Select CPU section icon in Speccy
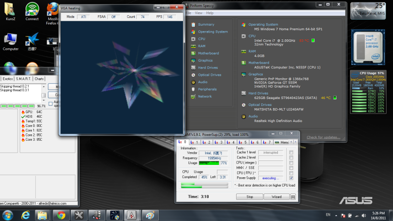Screen dimensions: 393x221 point(193,39)
